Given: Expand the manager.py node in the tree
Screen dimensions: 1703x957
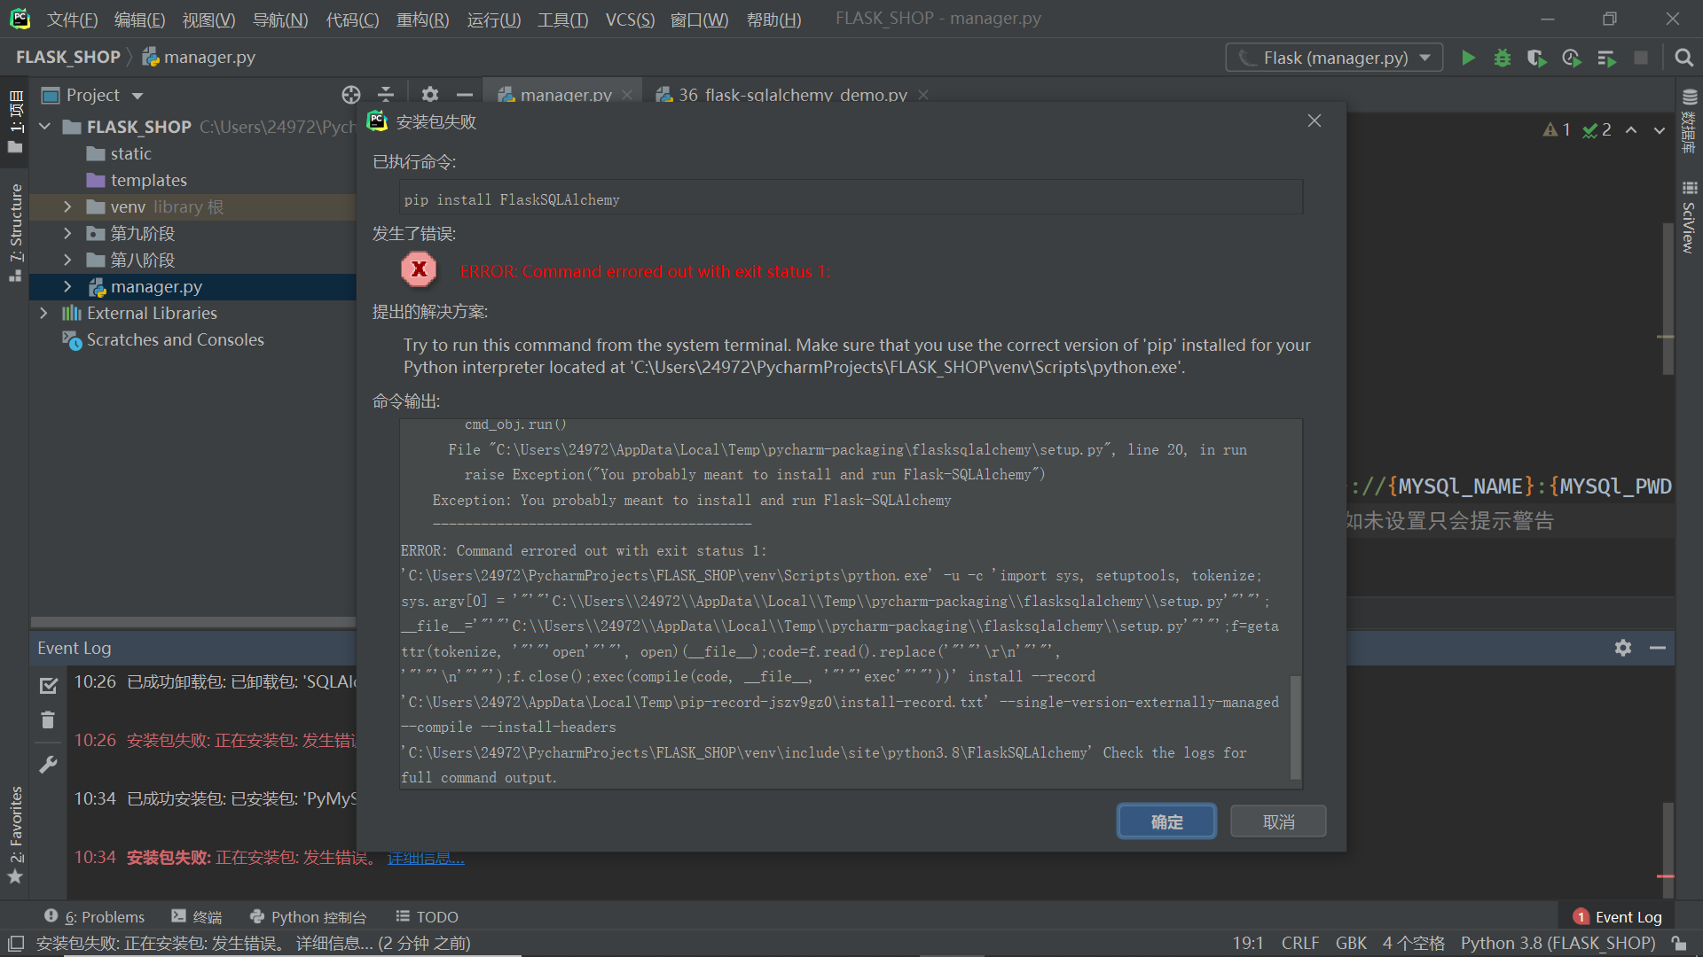Looking at the screenshot, I should (67, 286).
